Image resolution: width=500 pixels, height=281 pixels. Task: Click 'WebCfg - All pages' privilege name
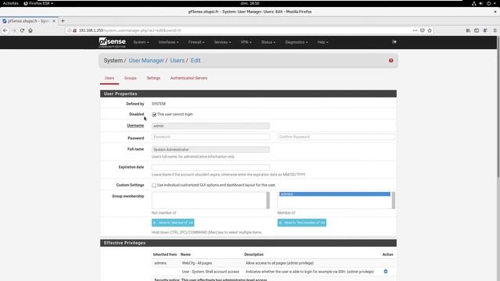coord(197,263)
